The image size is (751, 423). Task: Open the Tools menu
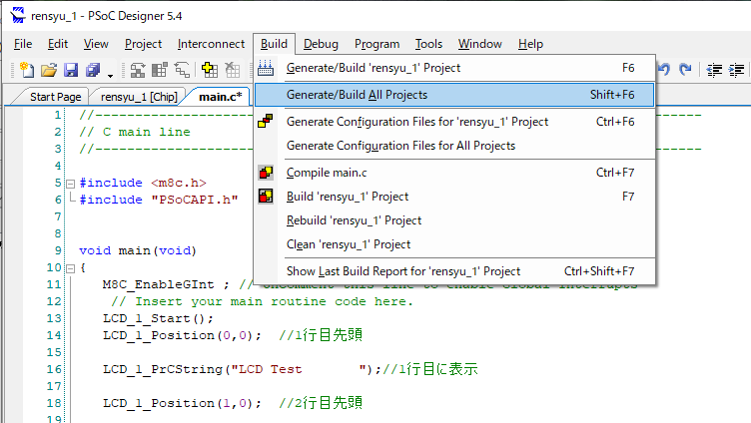(x=428, y=44)
